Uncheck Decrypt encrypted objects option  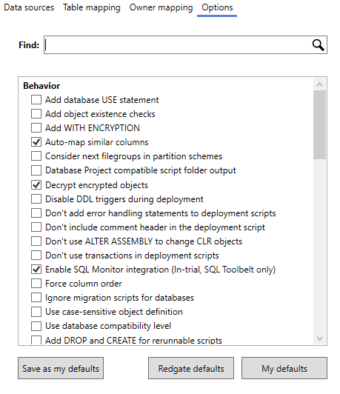point(36,185)
